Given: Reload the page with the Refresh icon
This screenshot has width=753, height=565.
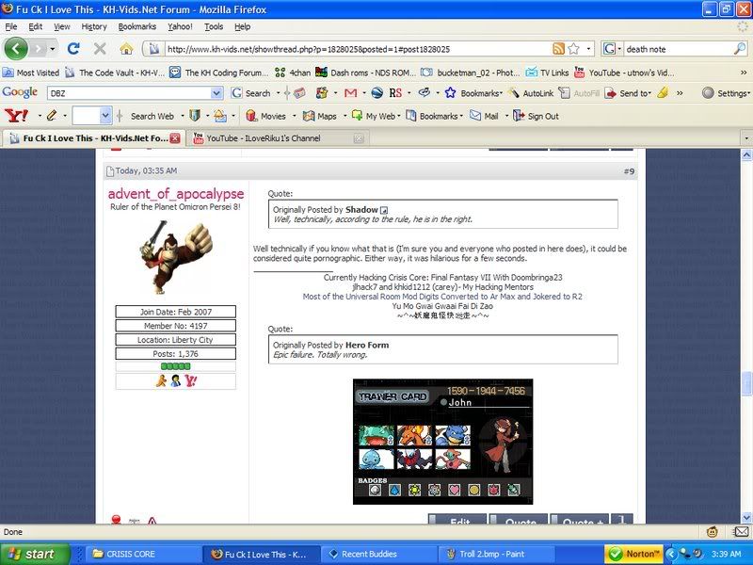Looking at the screenshot, I should 73,49.
